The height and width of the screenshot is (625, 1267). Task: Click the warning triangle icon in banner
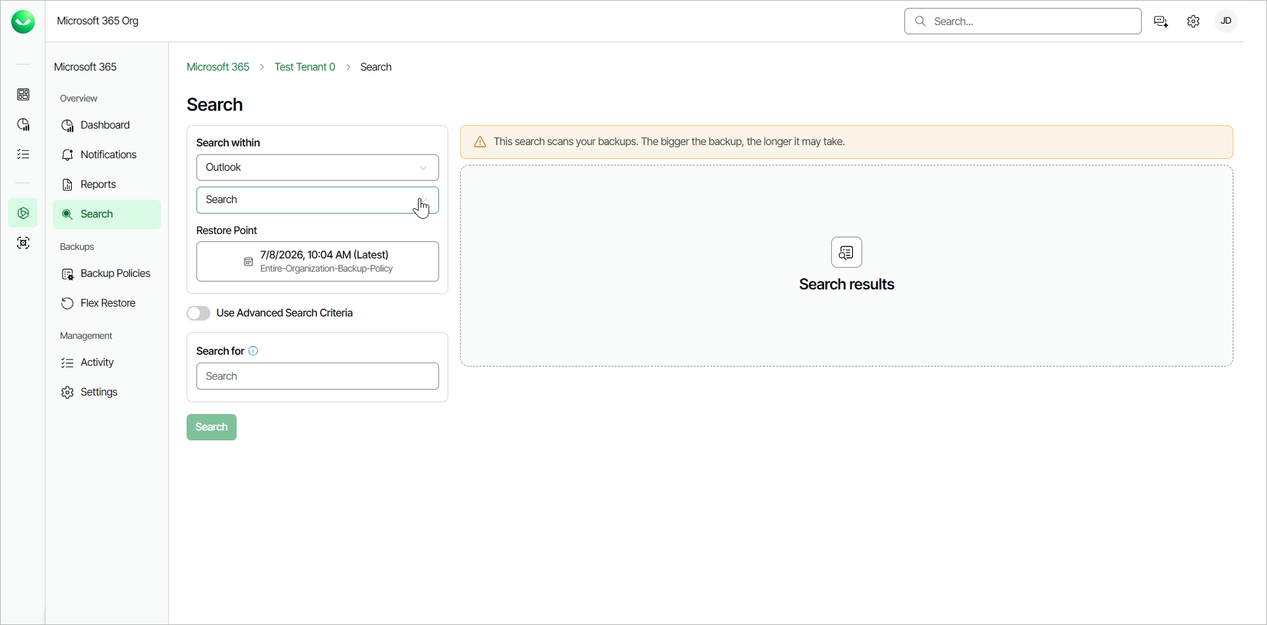coord(480,142)
